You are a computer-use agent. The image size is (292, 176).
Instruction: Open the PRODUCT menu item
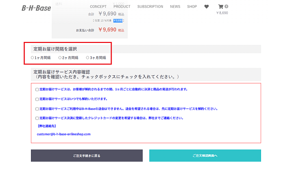(x=122, y=7)
